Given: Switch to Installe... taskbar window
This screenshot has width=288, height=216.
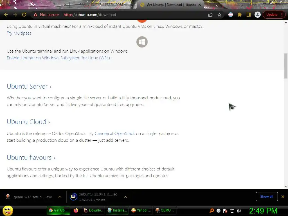Looking at the screenshot, I should tap(117, 210).
